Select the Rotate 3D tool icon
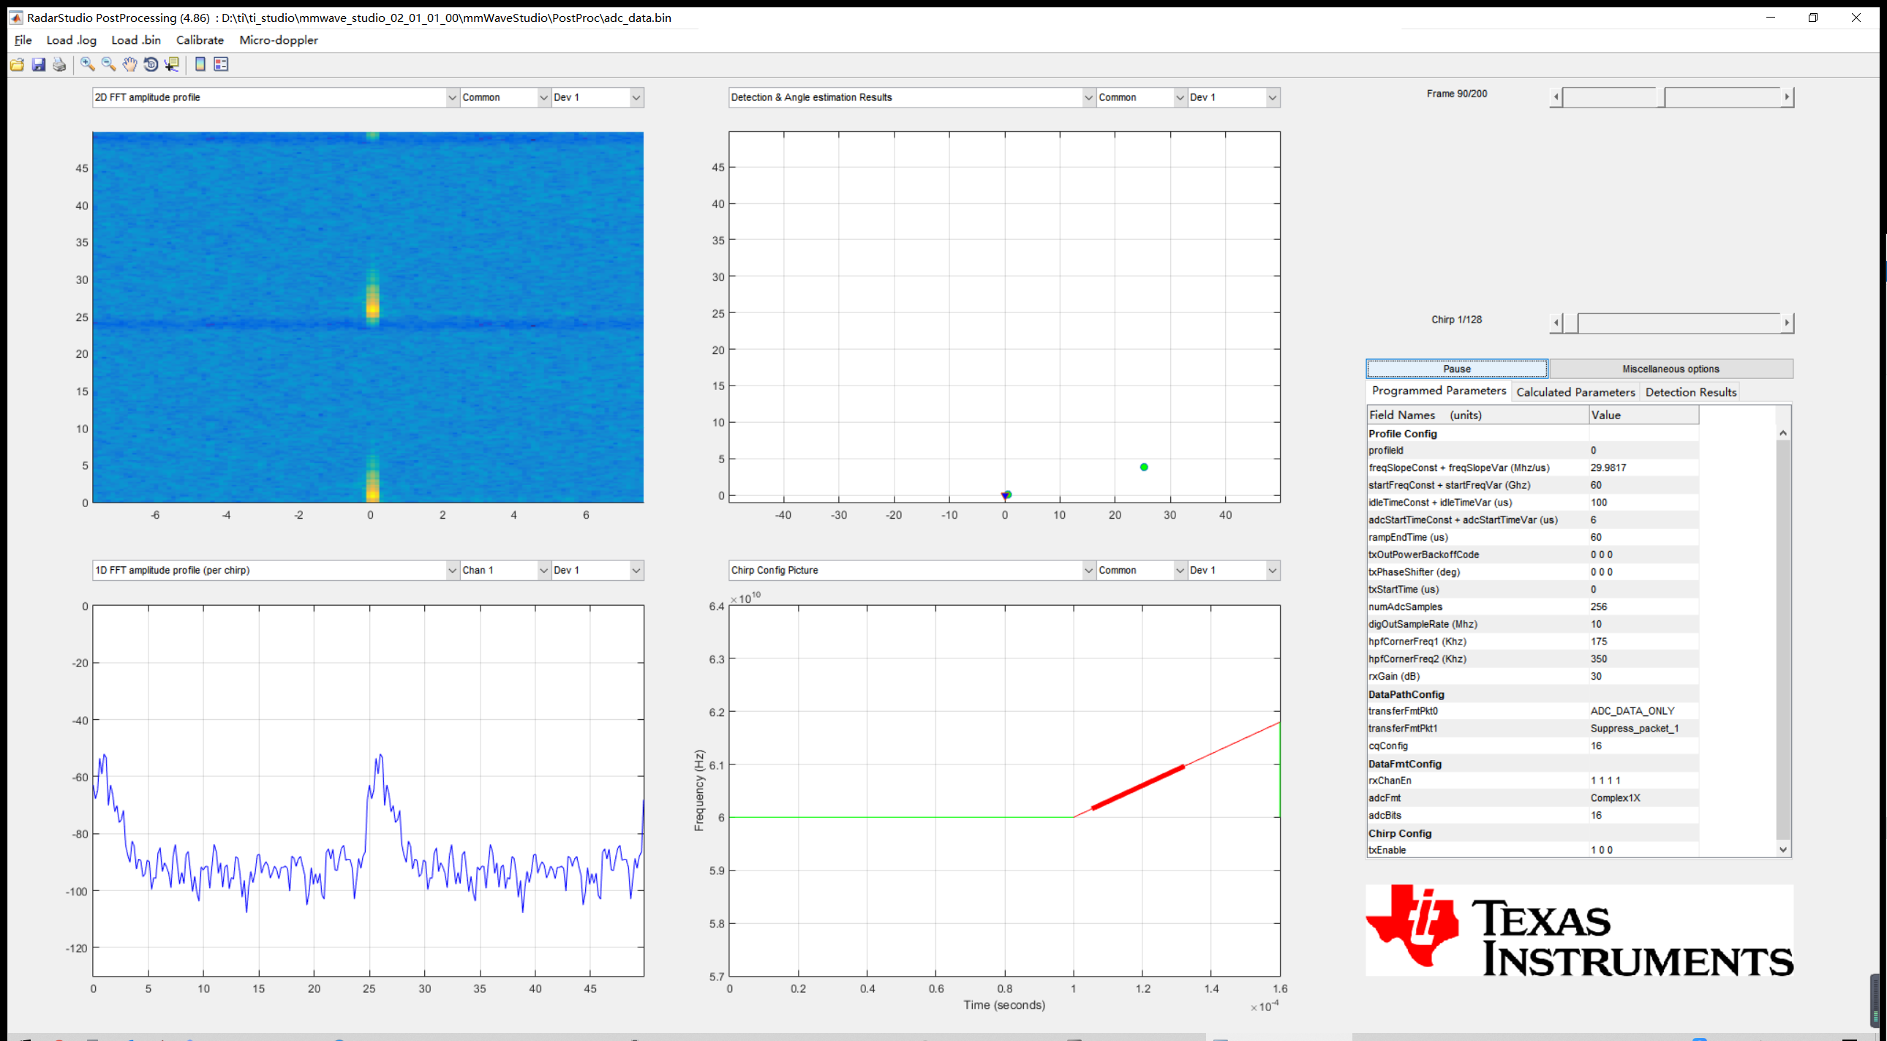This screenshot has height=1041, width=1887. (151, 64)
